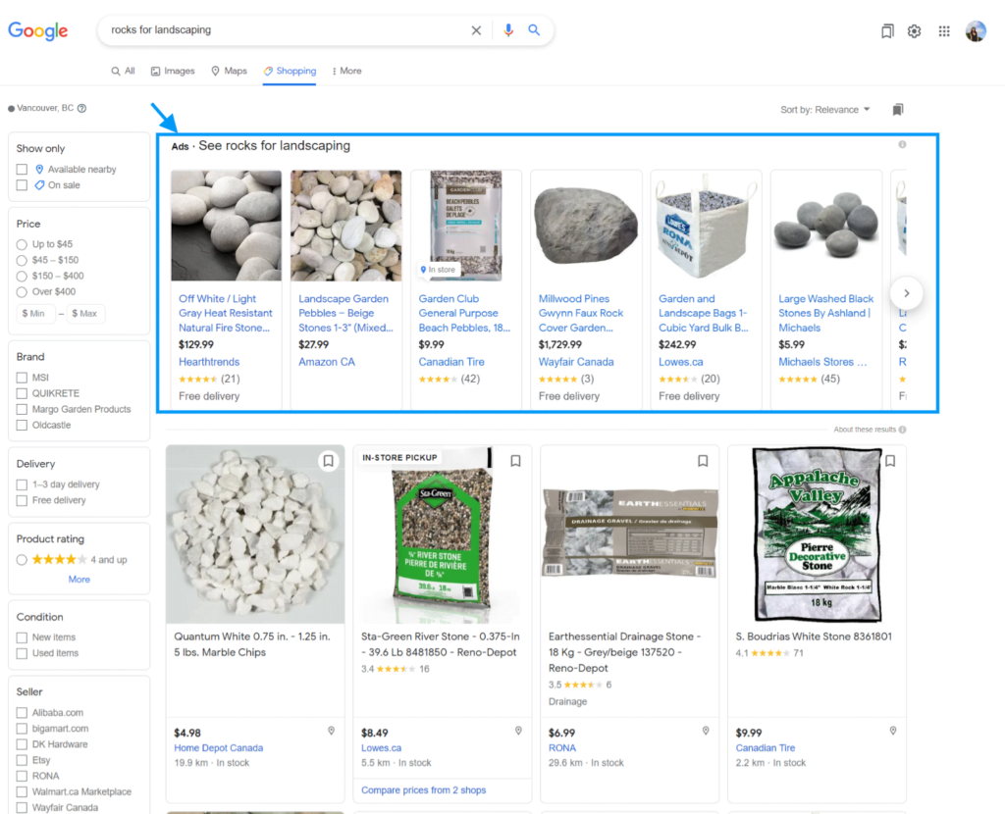Open saved items bookmark in header

pyautogui.click(x=887, y=30)
